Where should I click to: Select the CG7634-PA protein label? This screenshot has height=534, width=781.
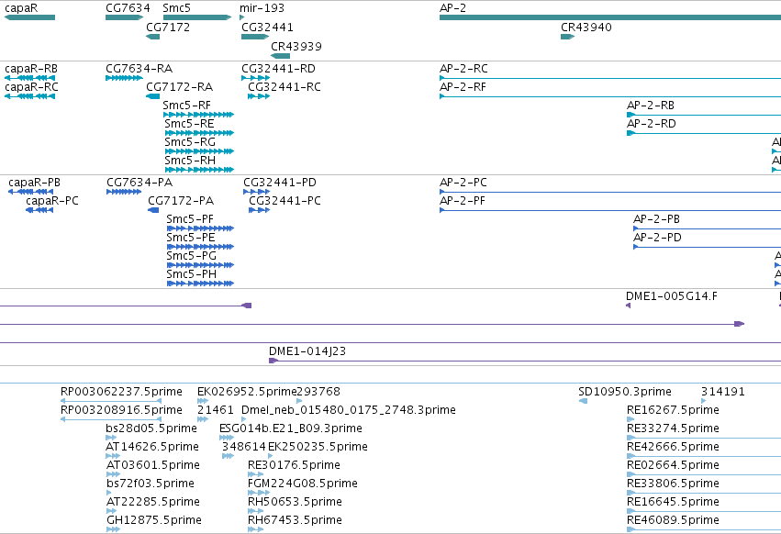pos(139,183)
